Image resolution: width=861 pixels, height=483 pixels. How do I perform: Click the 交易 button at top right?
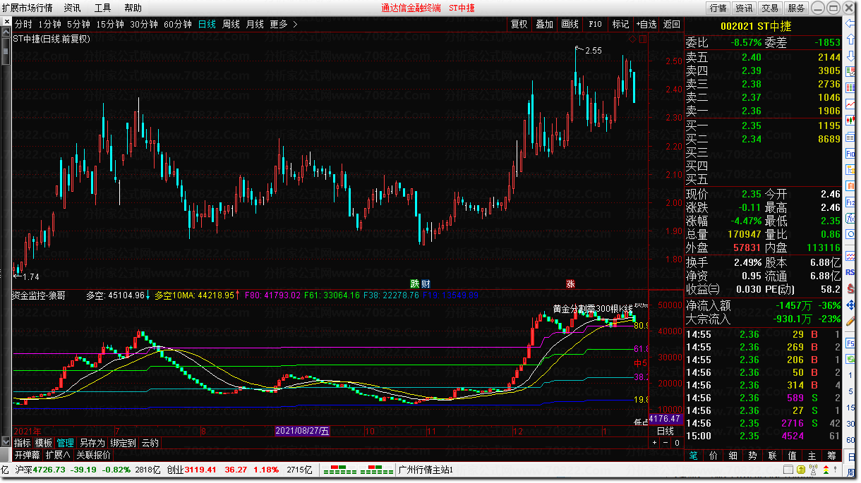coord(770,8)
